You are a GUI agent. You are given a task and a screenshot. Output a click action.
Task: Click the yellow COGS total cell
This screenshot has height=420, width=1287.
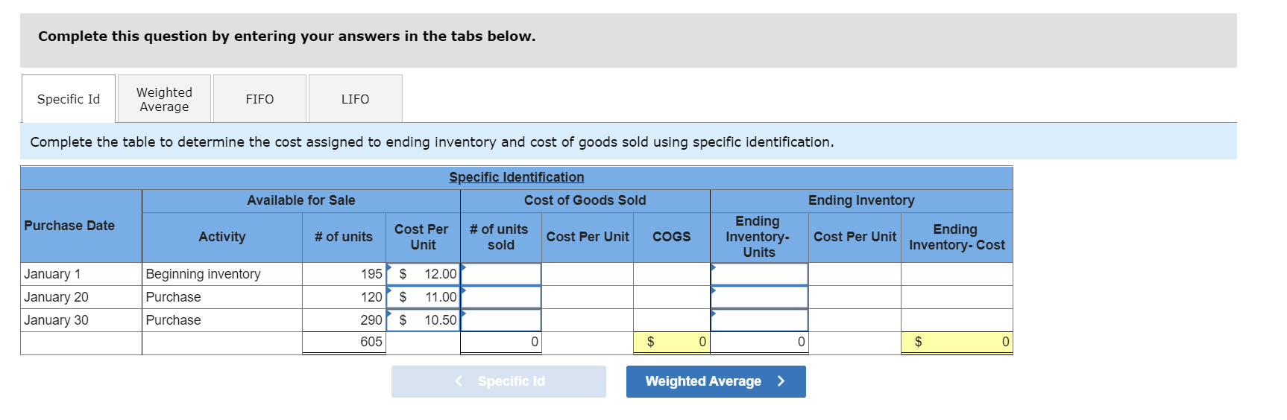pos(671,342)
